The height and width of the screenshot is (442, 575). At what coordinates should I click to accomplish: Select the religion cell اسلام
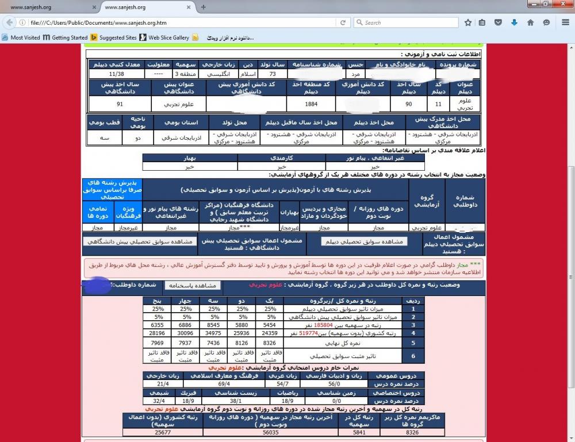pyautogui.click(x=248, y=74)
